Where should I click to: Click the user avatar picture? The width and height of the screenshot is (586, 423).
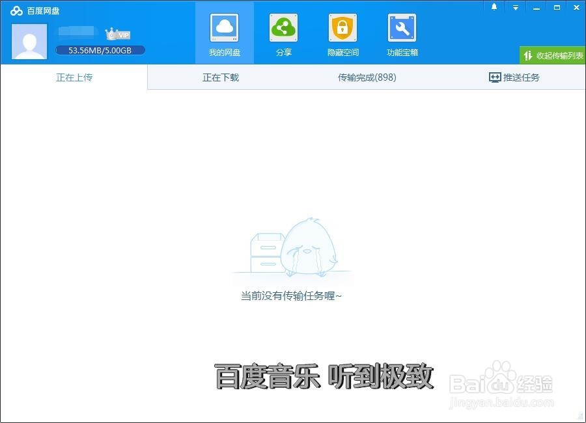29,42
